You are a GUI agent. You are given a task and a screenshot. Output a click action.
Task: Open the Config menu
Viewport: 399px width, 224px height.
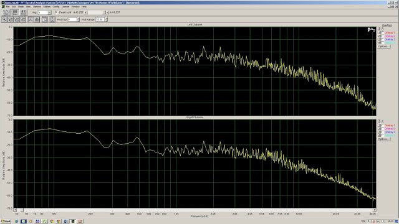click(56, 7)
